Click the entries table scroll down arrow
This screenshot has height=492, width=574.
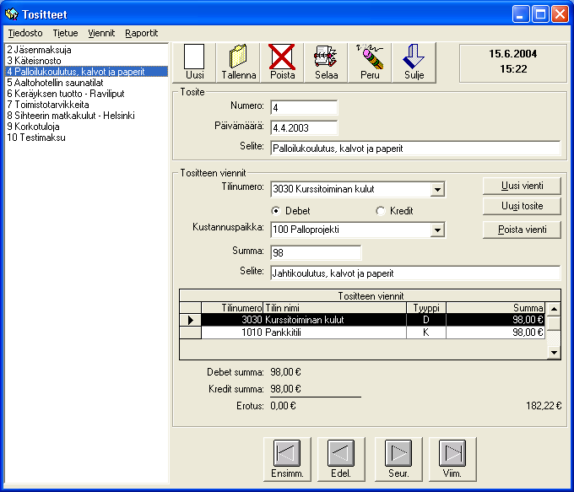coord(554,353)
